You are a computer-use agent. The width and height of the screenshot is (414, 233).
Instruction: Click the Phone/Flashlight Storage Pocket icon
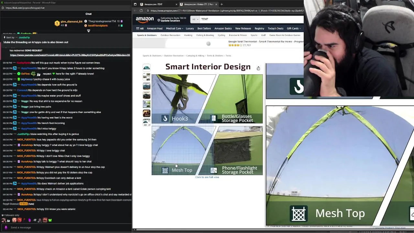point(213,170)
